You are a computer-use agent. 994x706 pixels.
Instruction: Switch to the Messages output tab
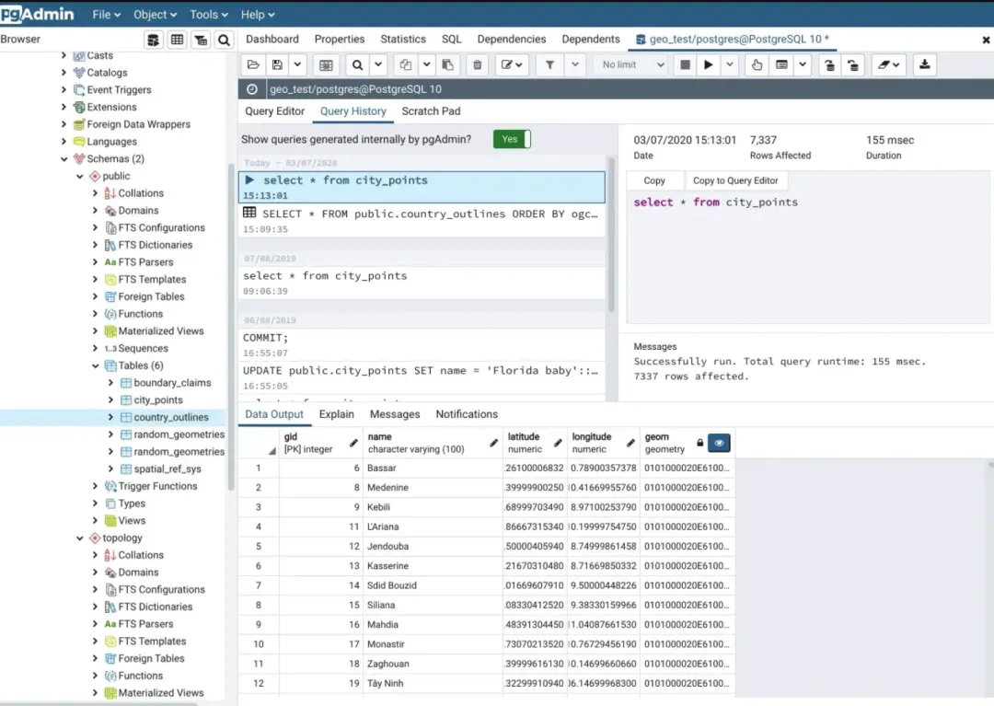[395, 414]
